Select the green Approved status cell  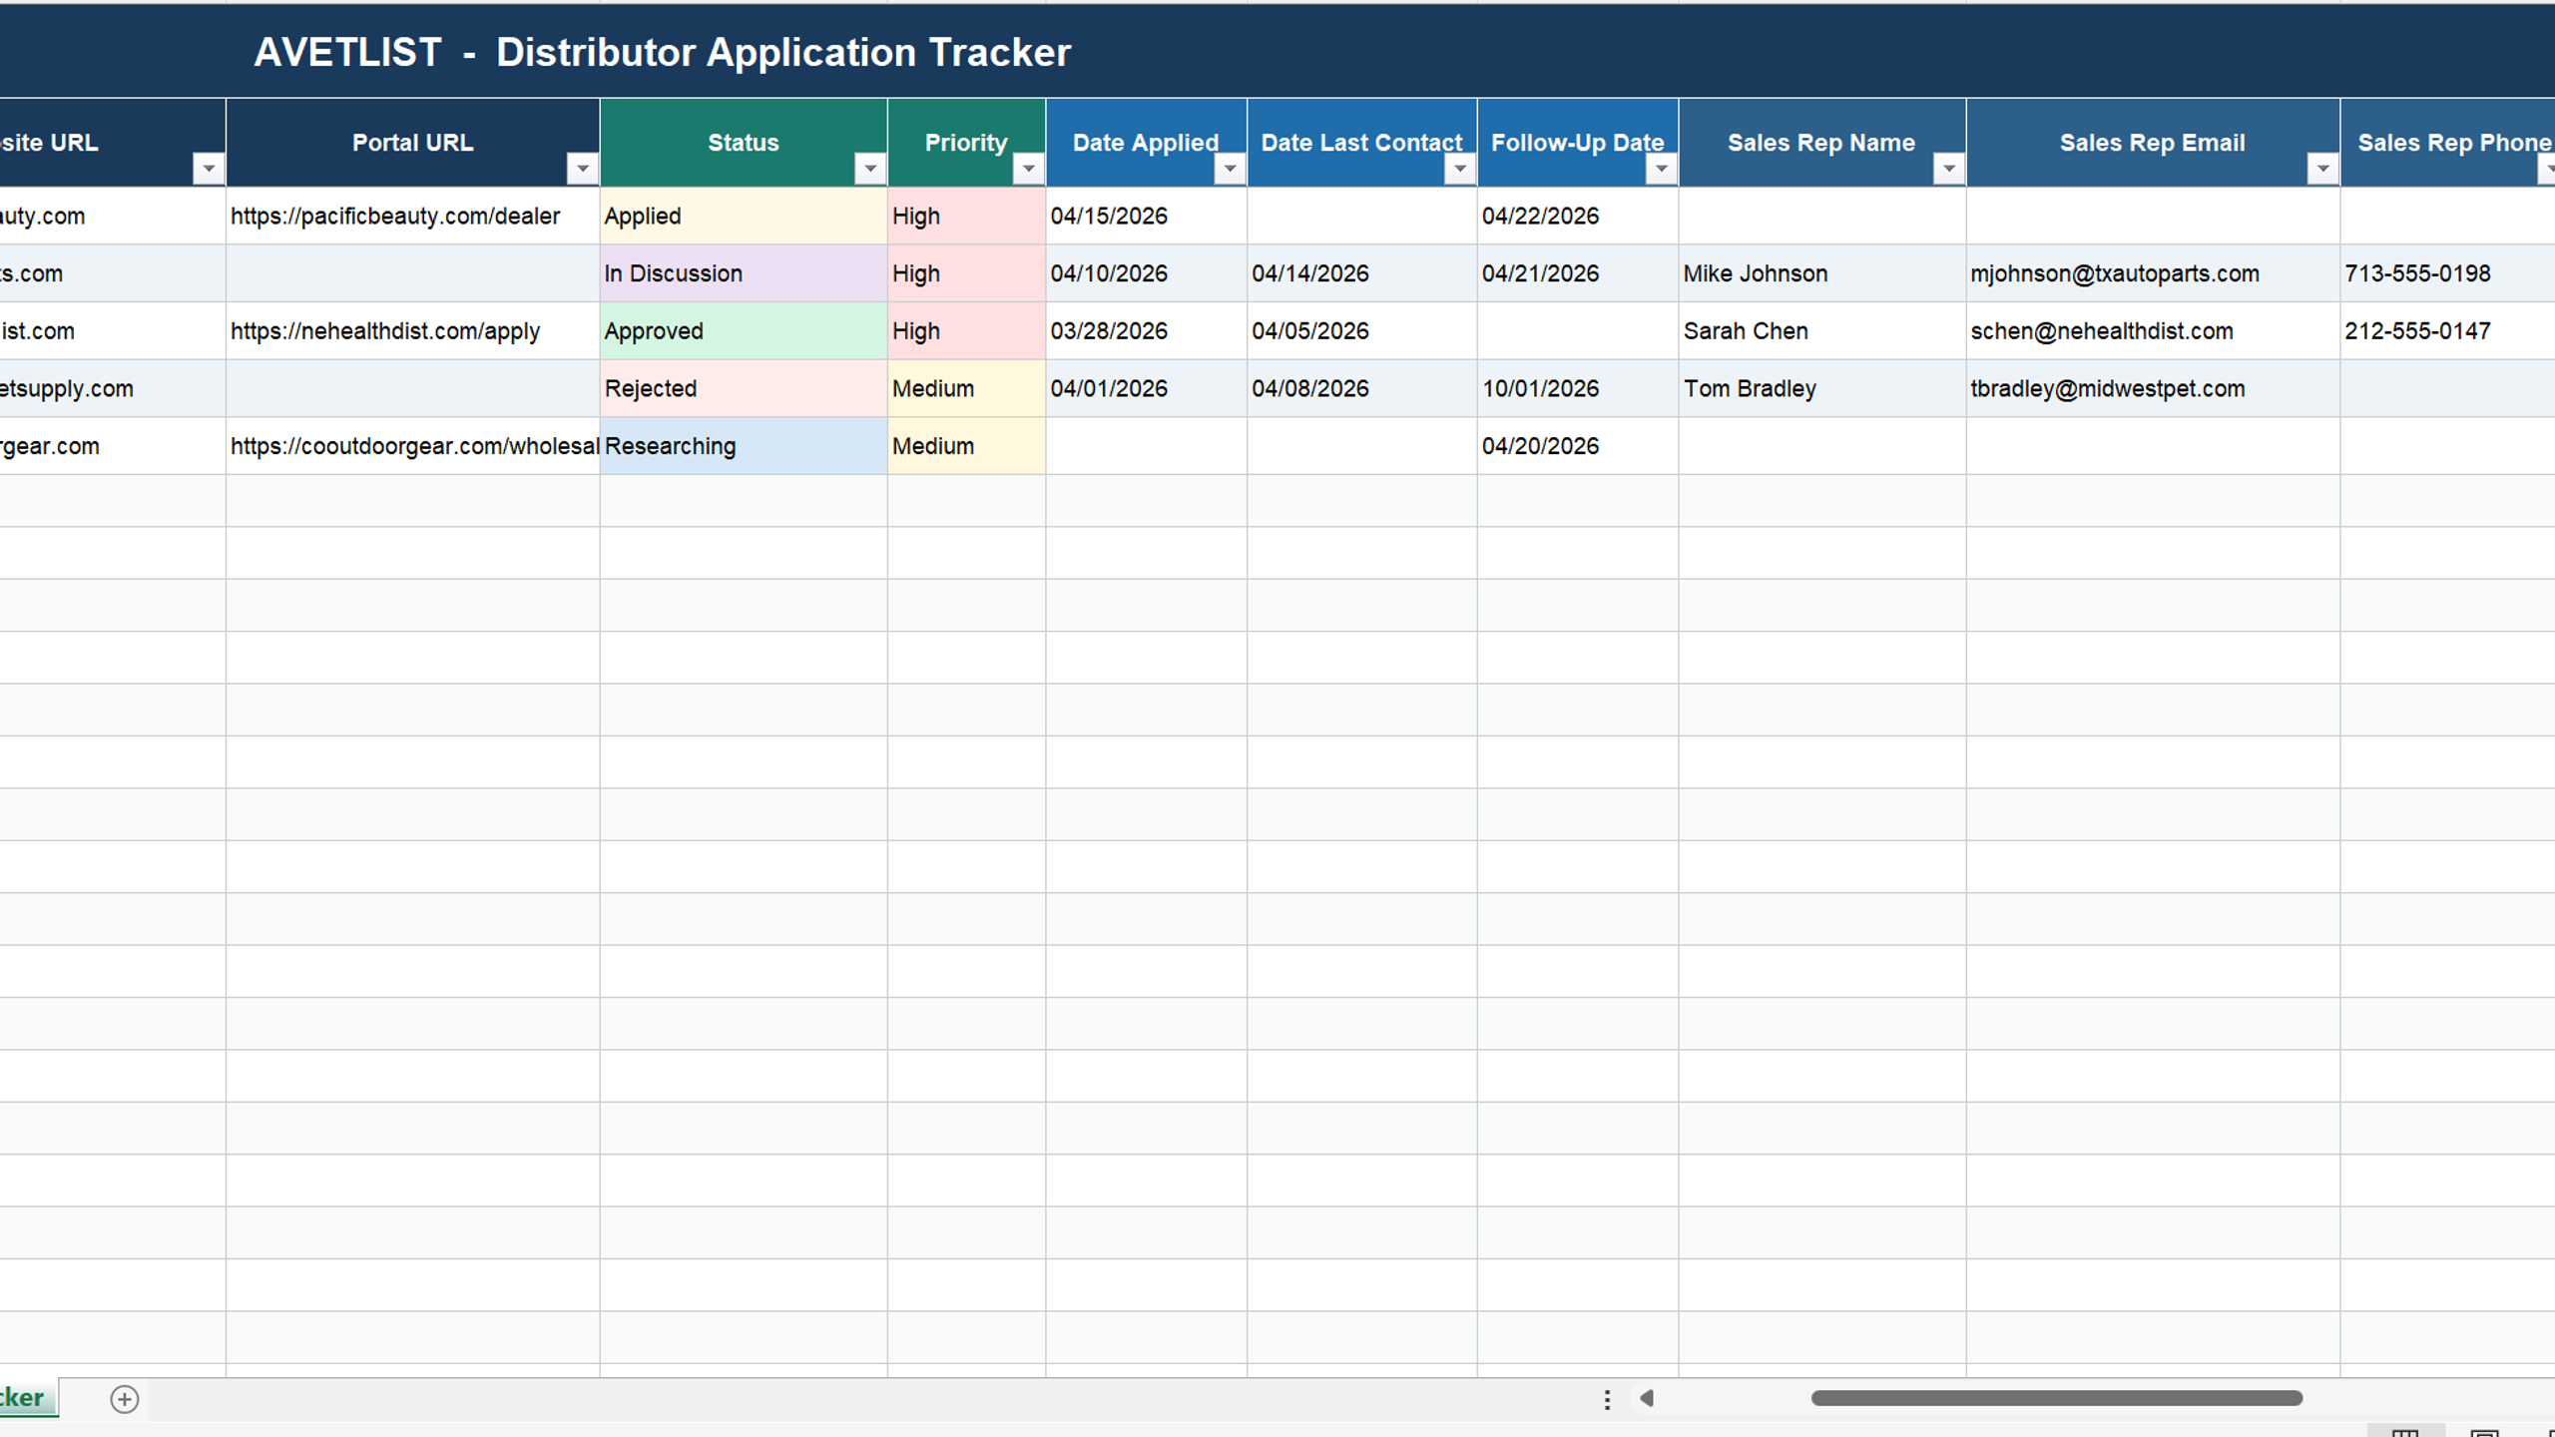pyautogui.click(x=744, y=331)
